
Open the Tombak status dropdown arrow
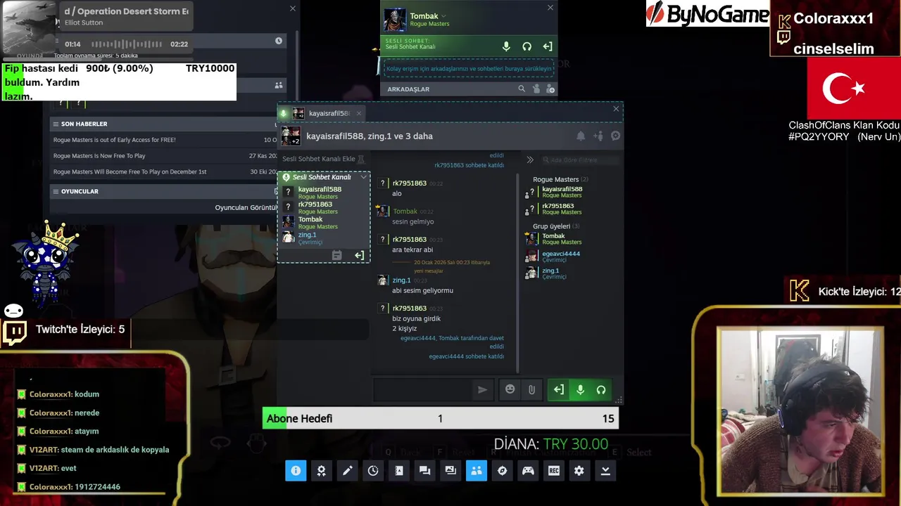pyautogui.click(x=443, y=16)
